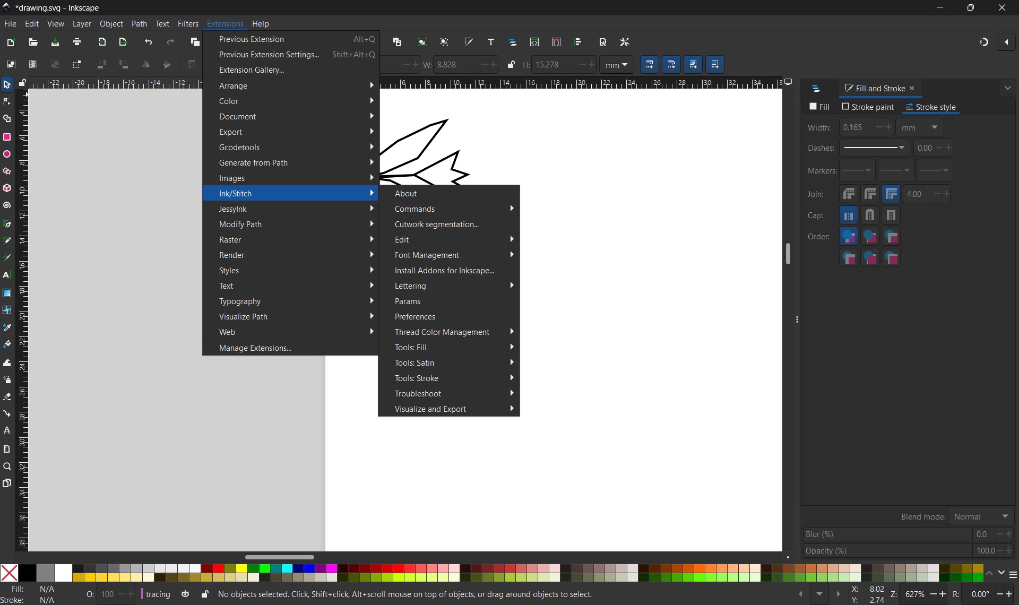Select the Rectangle tool

pyautogui.click(x=7, y=137)
